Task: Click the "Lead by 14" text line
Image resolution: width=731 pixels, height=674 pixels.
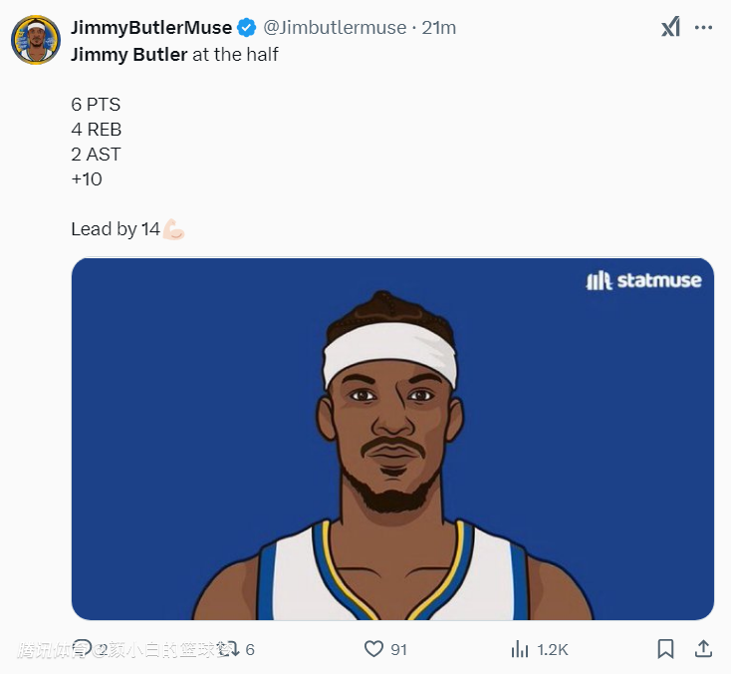Action: point(116,229)
